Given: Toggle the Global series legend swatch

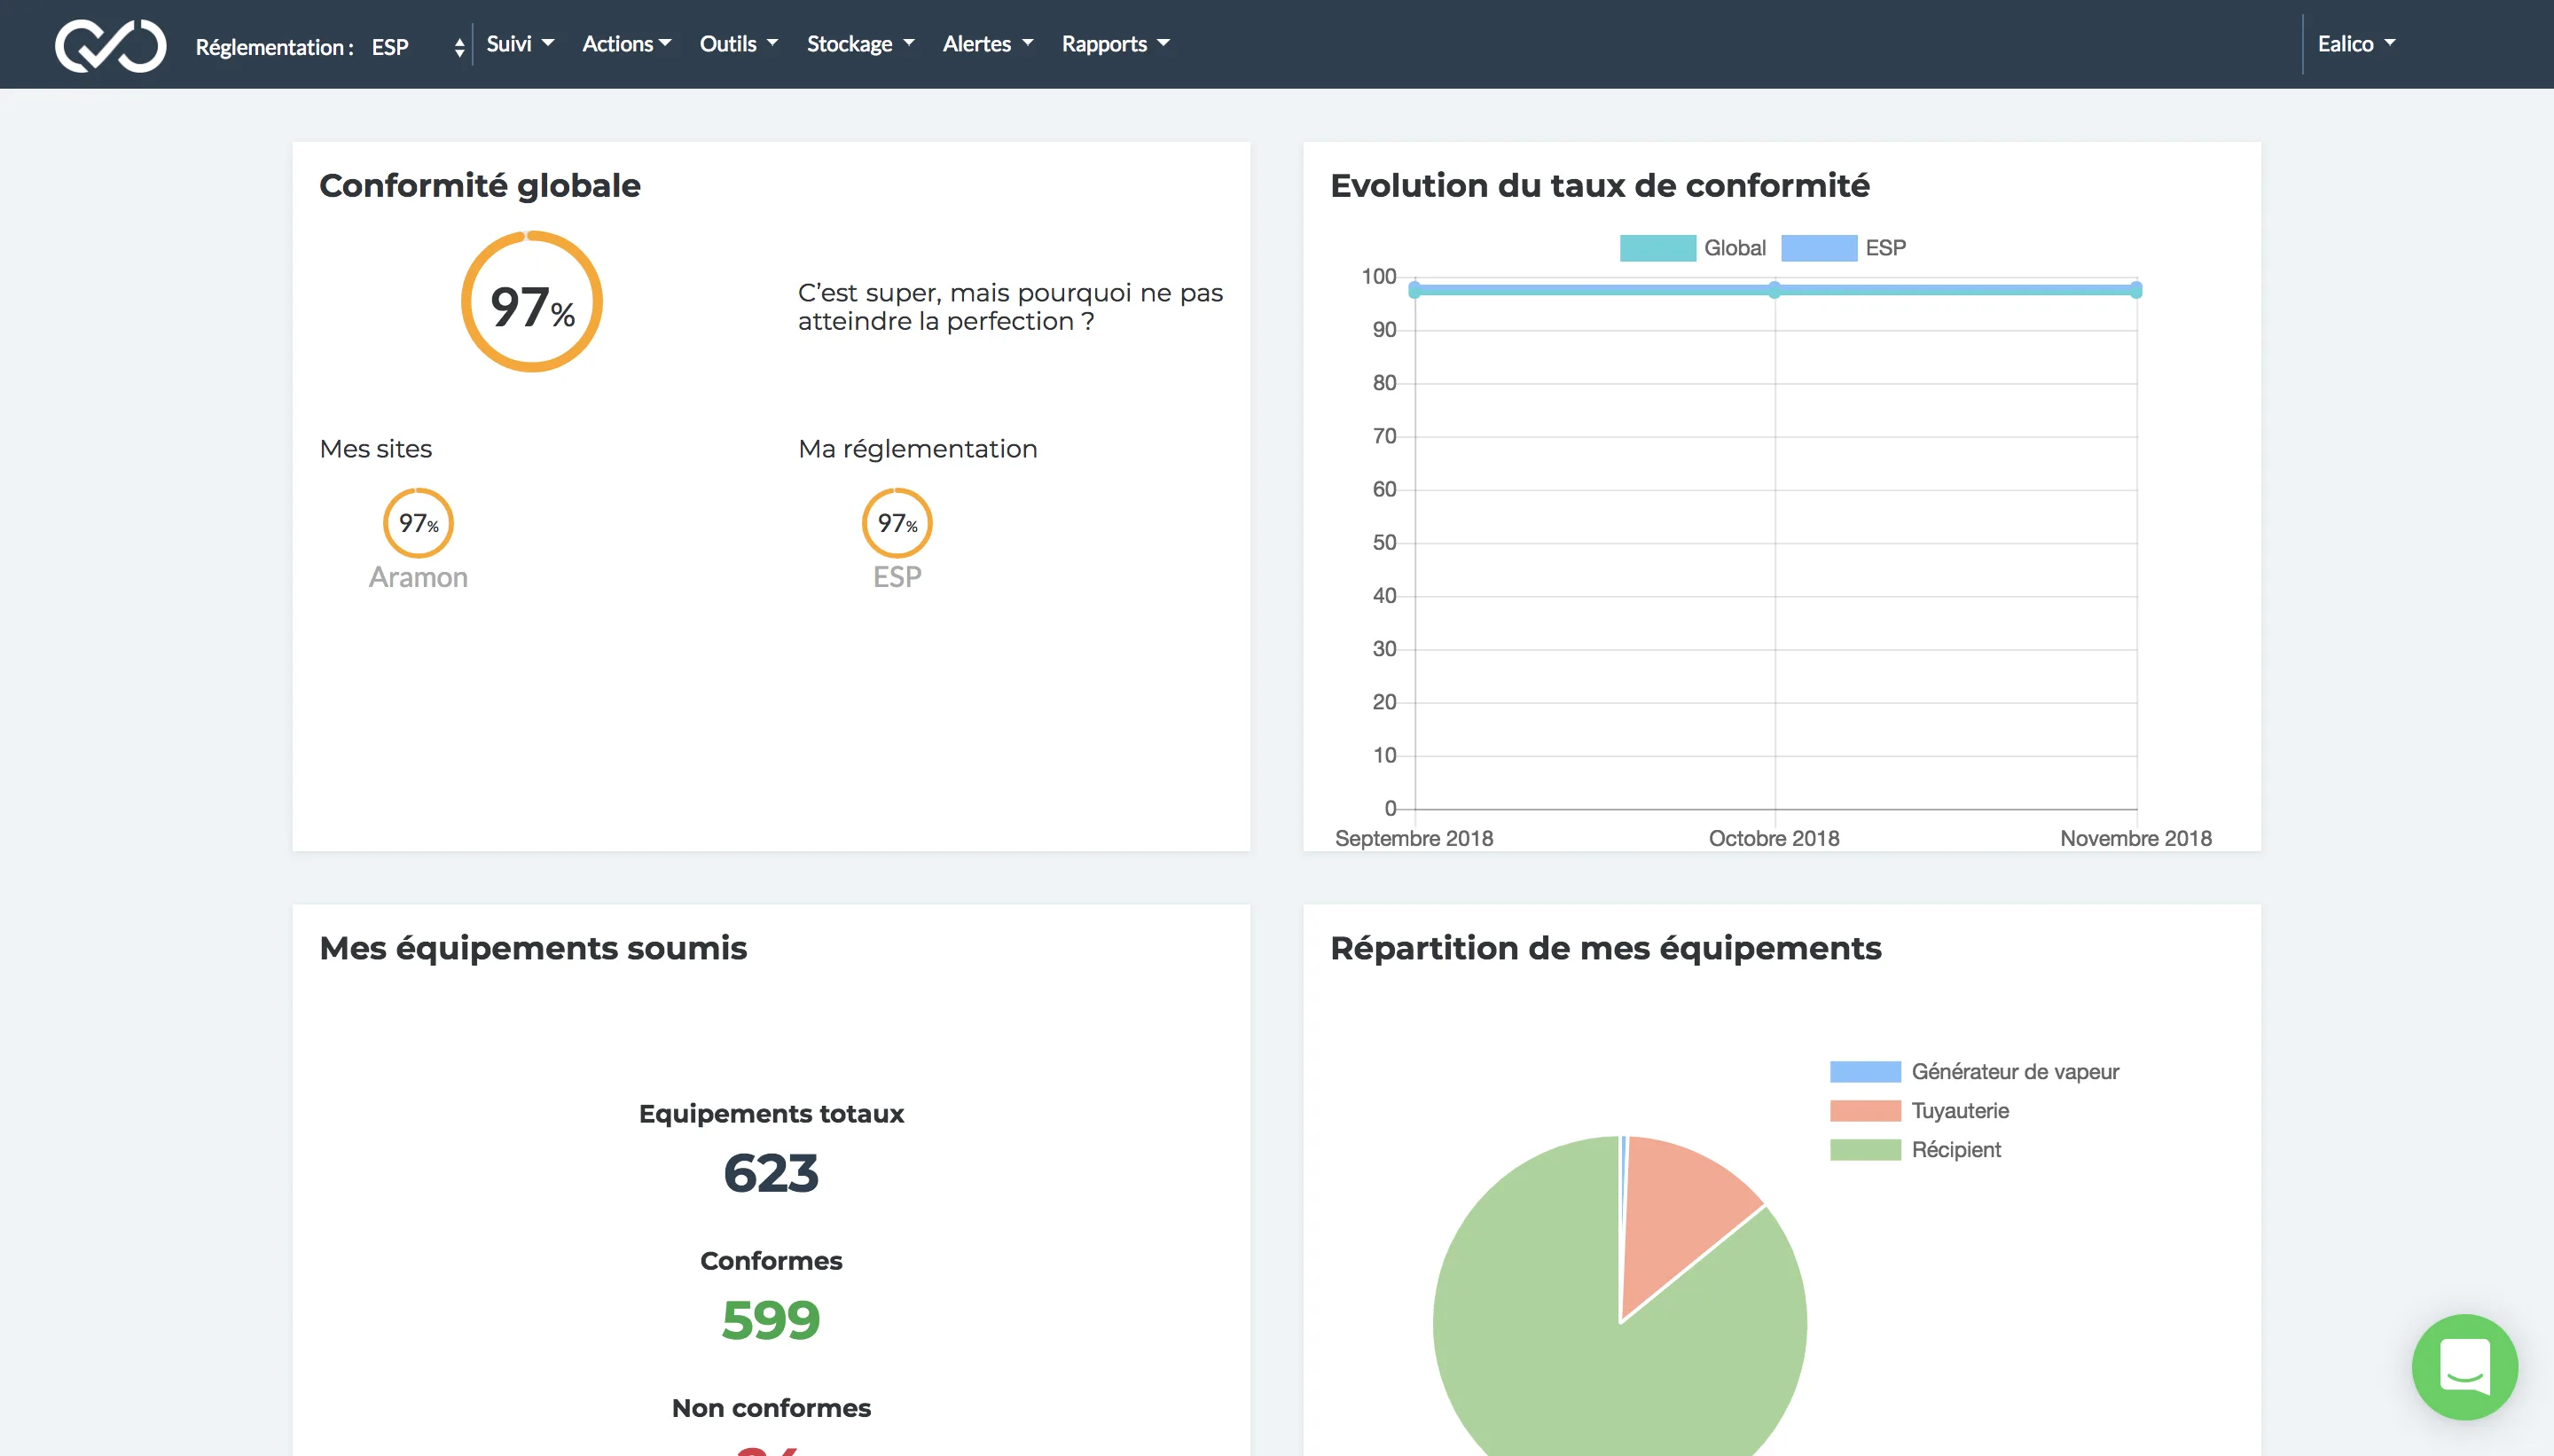Looking at the screenshot, I should click(x=1657, y=248).
